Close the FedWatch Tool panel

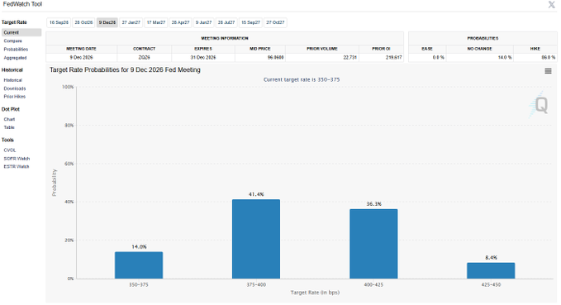pos(551,5)
